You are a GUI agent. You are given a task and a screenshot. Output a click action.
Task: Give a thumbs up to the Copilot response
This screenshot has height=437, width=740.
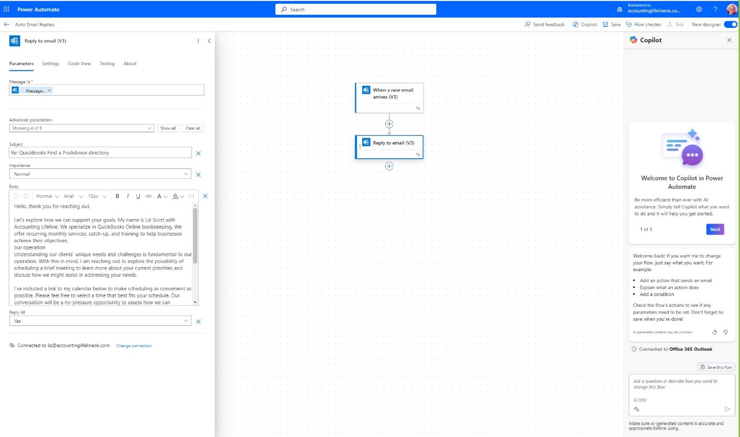714,332
